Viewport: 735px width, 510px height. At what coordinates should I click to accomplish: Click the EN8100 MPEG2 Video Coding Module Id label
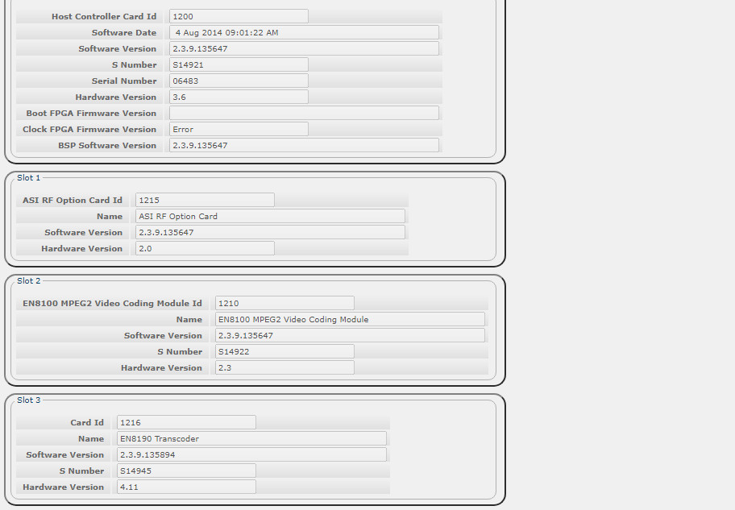pos(112,303)
